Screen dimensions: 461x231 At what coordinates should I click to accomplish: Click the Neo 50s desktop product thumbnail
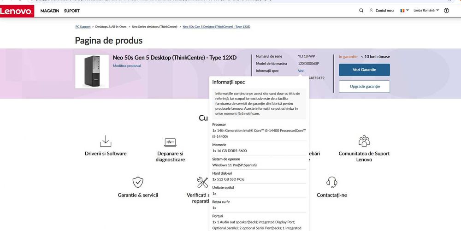tap(92, 71)
